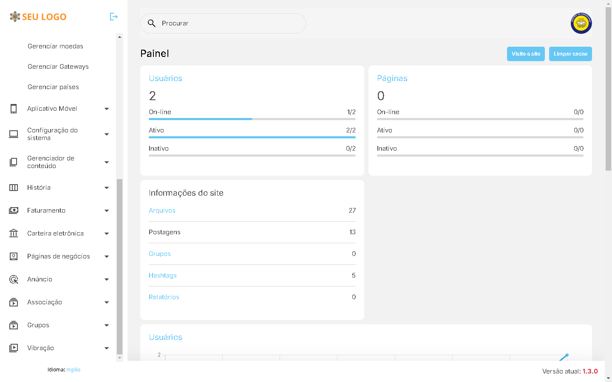Screen dimensions: 612x382
Task: Expand the Vibração dropdown arrow
Action: point(107,348)
